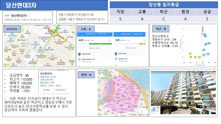Open the 시세/실거래가 tab

[x=60, y=90]
